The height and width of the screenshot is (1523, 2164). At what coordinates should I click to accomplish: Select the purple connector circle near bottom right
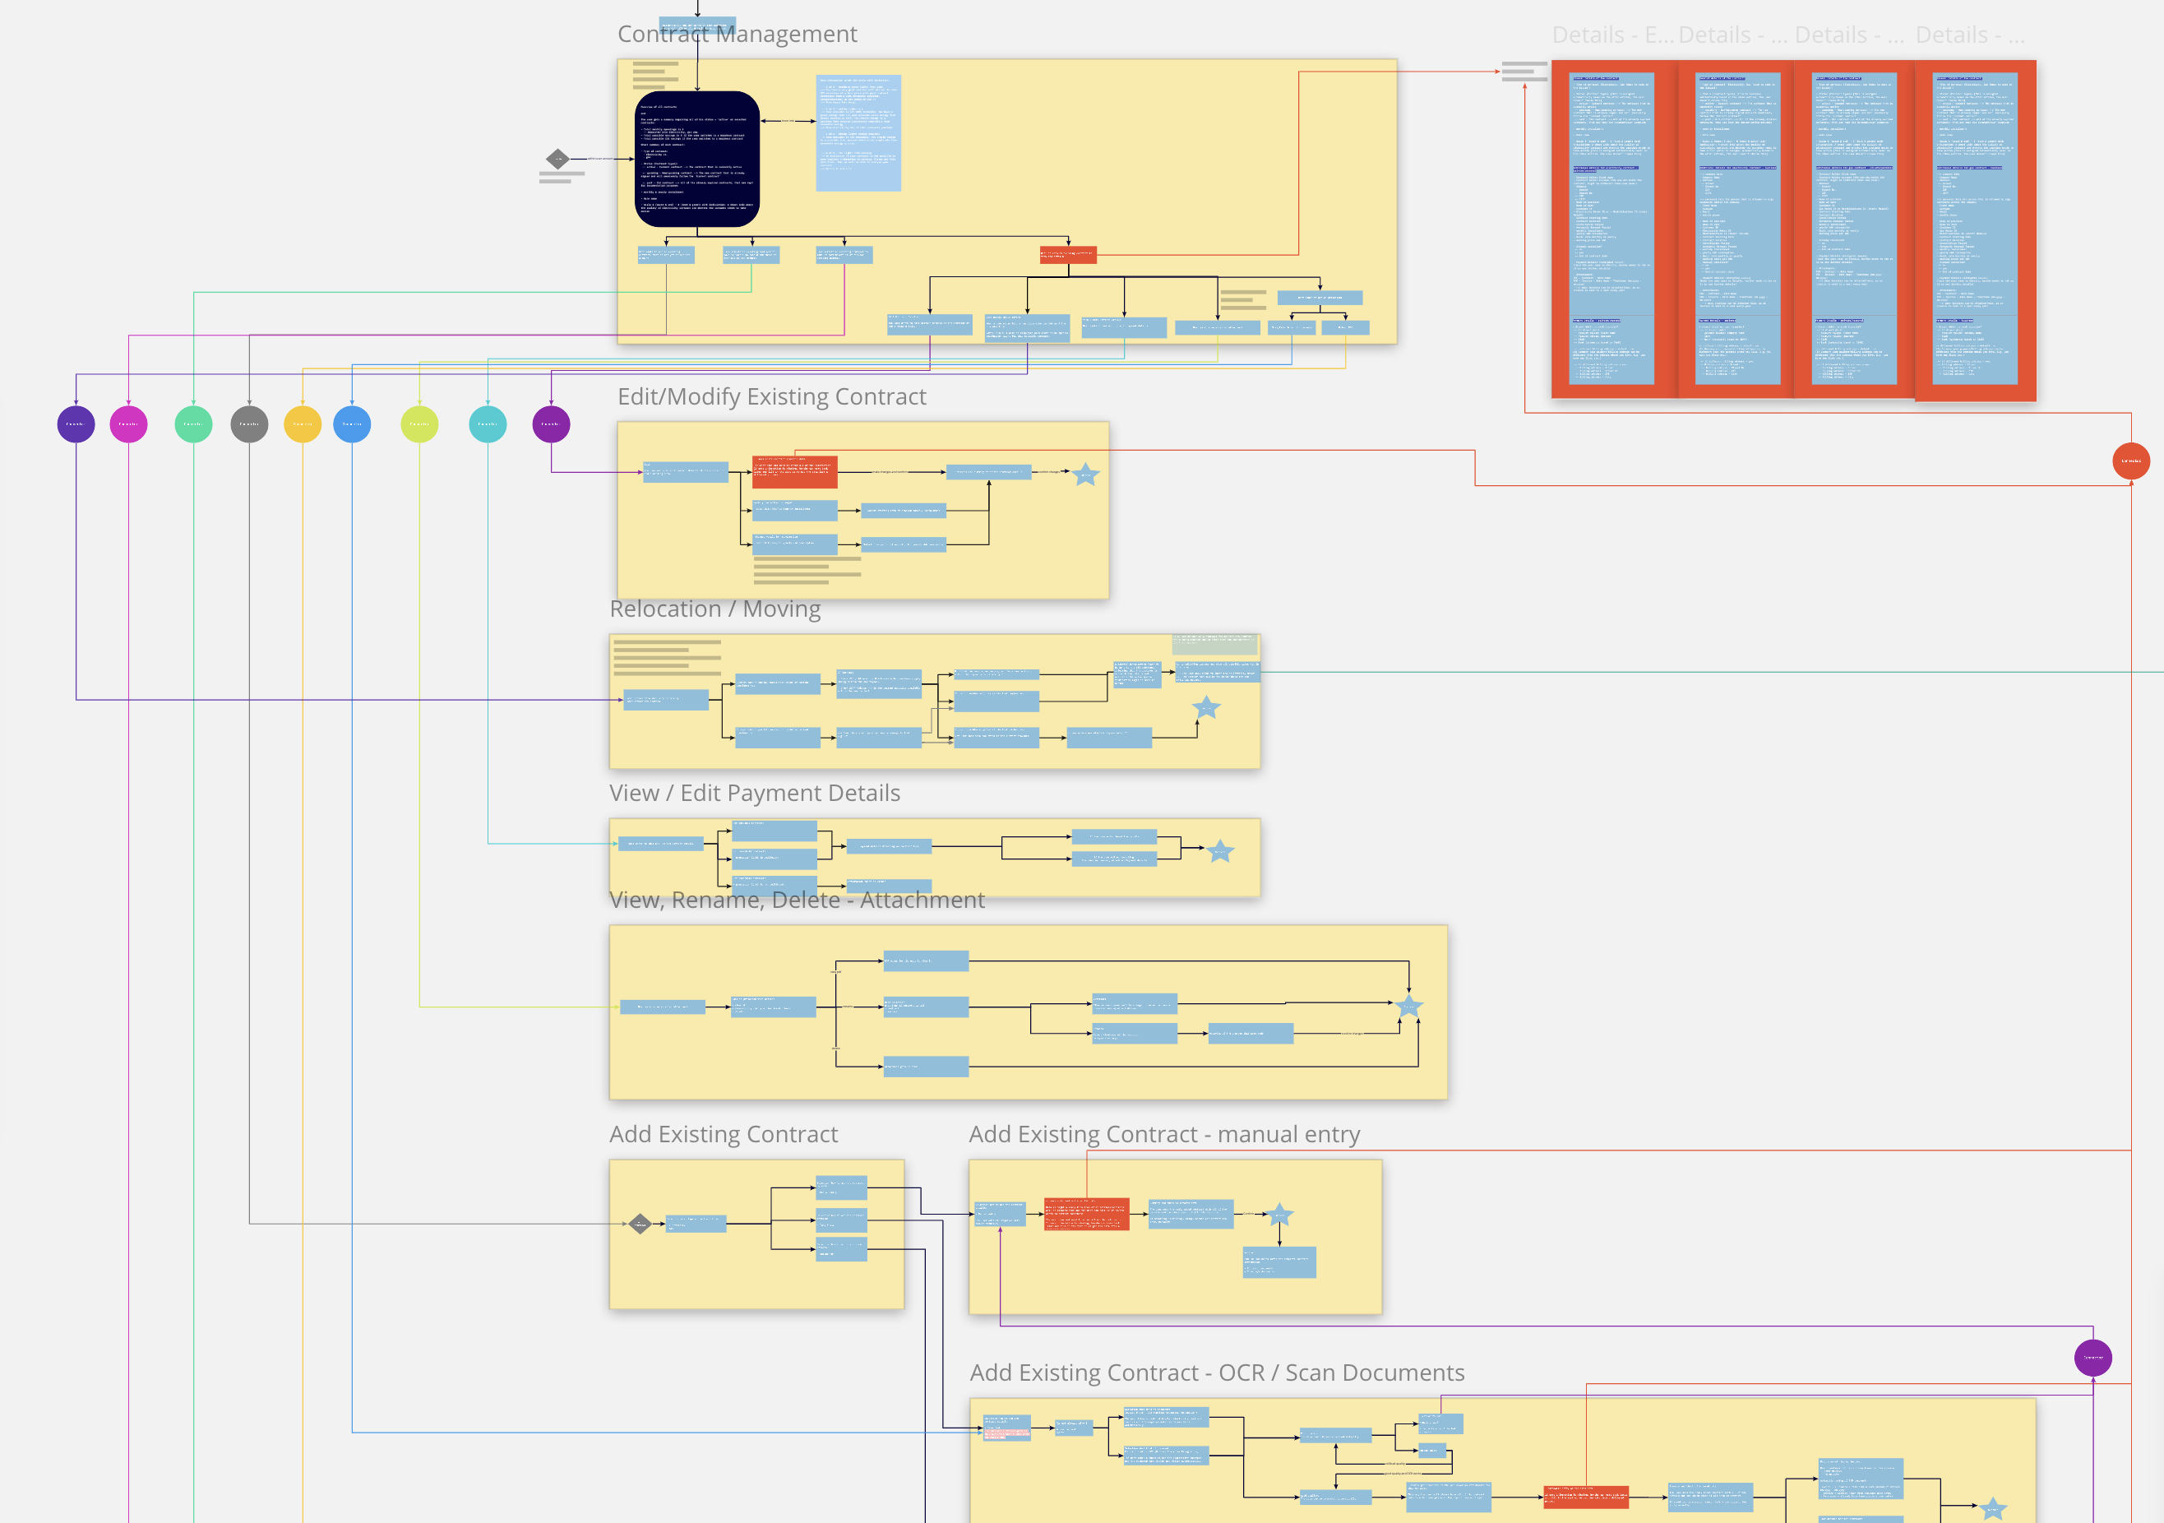click(2092, 1357)
